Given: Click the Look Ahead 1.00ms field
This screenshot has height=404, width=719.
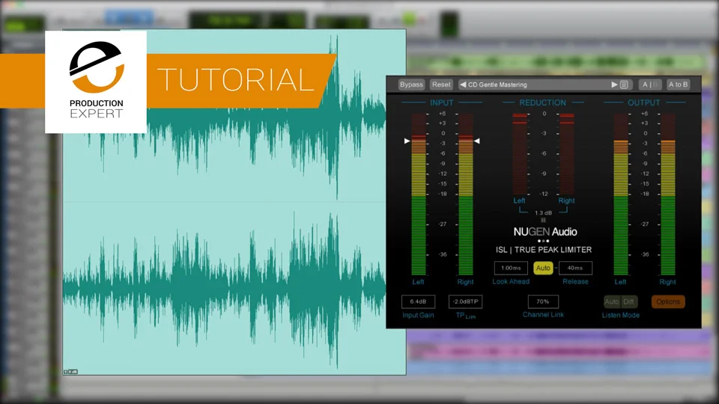Looking at the screenshot, I should 511,268.
